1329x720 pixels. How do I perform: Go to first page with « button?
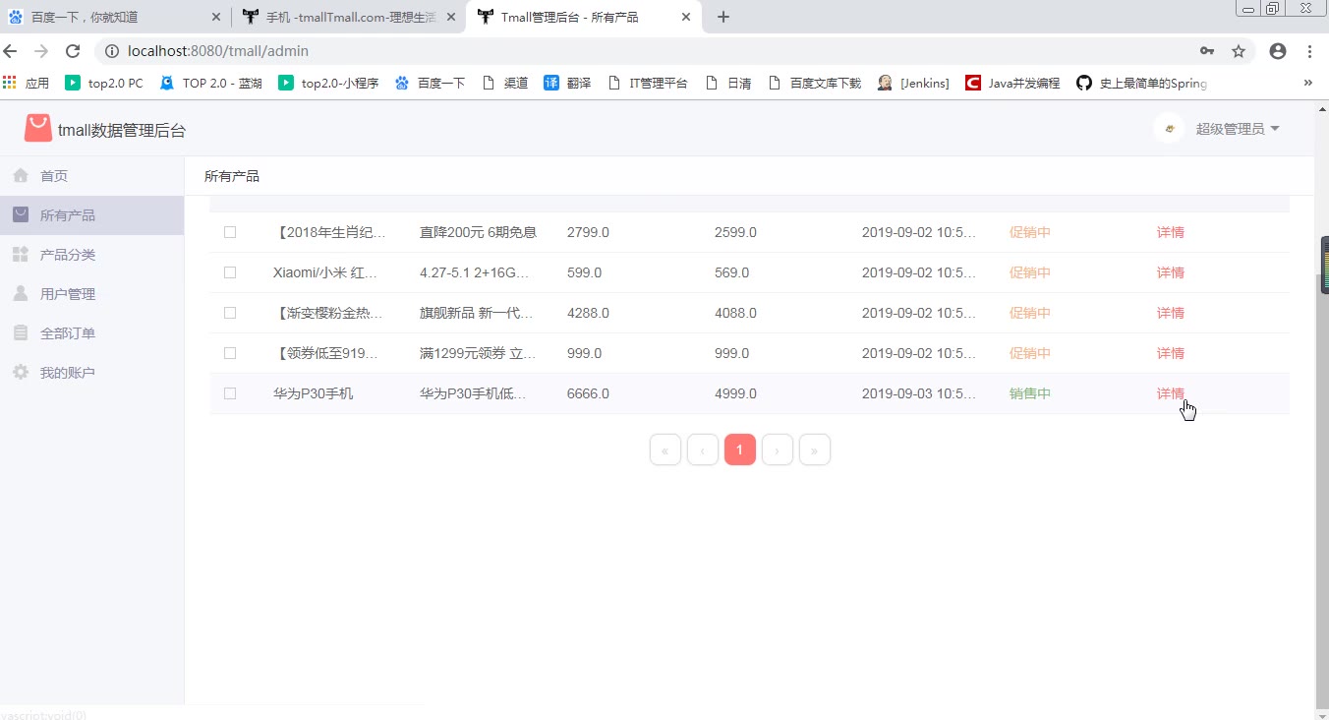coord(665,450)
